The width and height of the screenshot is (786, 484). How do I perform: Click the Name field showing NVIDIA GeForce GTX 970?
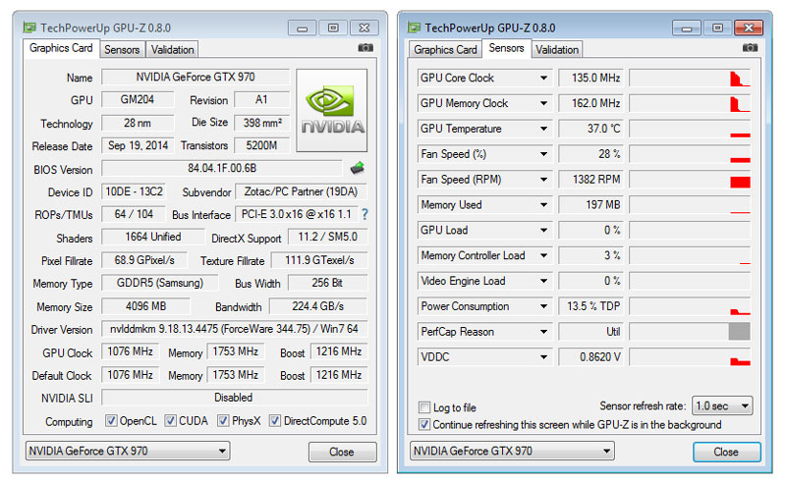[196, 78]
